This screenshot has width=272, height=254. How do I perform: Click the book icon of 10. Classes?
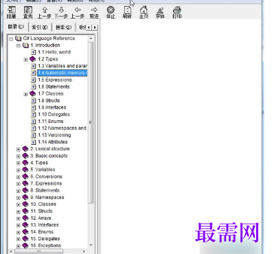pos(25,204)
